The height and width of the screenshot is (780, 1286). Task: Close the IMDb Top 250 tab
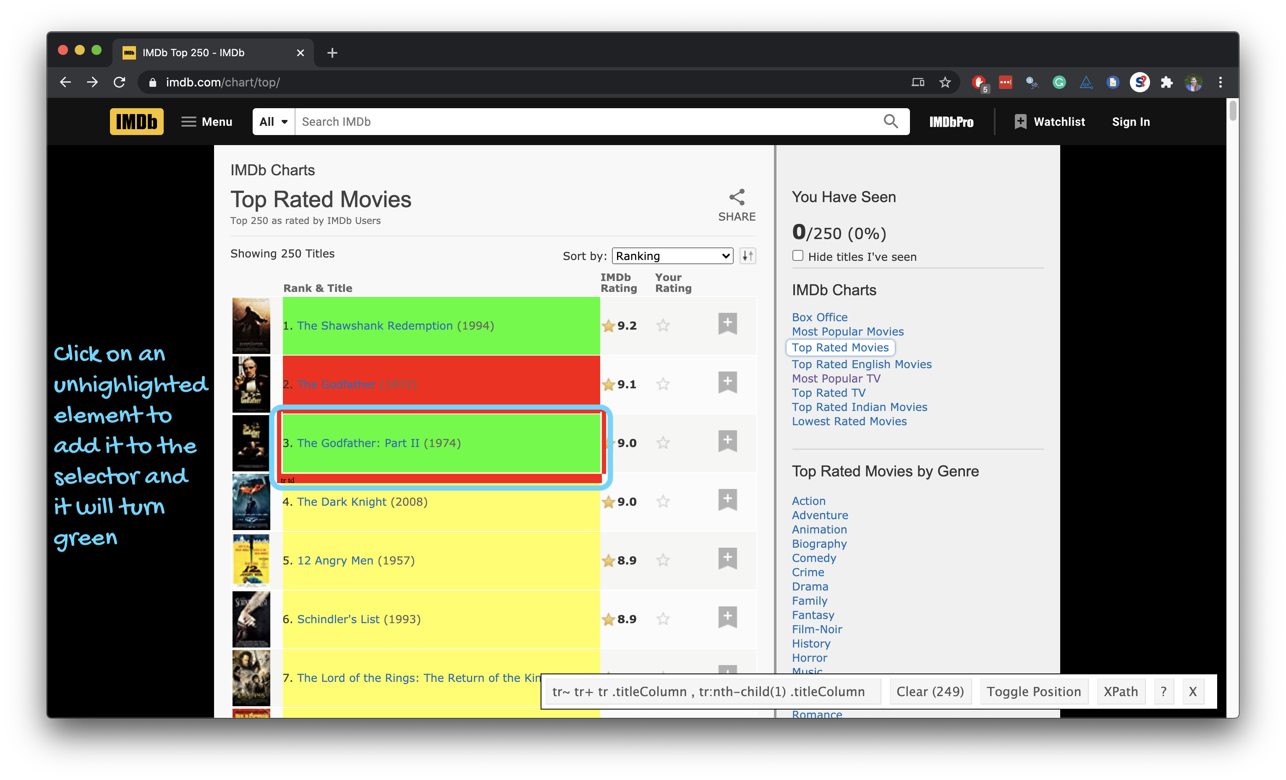300,53
